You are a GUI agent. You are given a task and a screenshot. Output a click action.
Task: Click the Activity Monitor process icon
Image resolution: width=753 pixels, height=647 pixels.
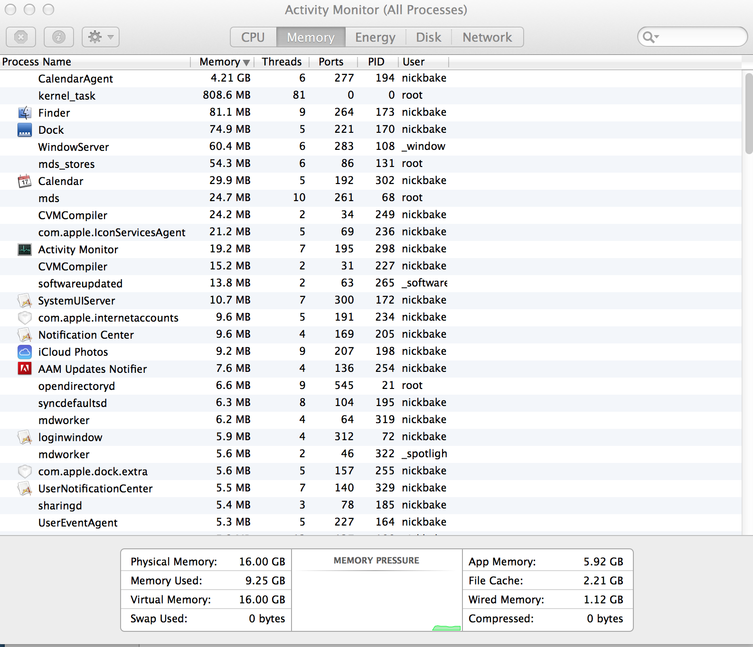click(25, 250)
